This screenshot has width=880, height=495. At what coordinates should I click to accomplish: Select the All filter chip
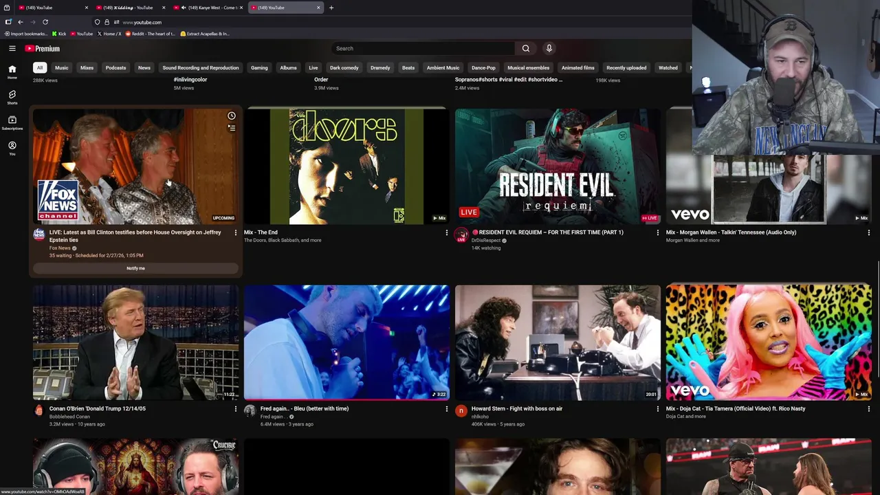point(40,67)
